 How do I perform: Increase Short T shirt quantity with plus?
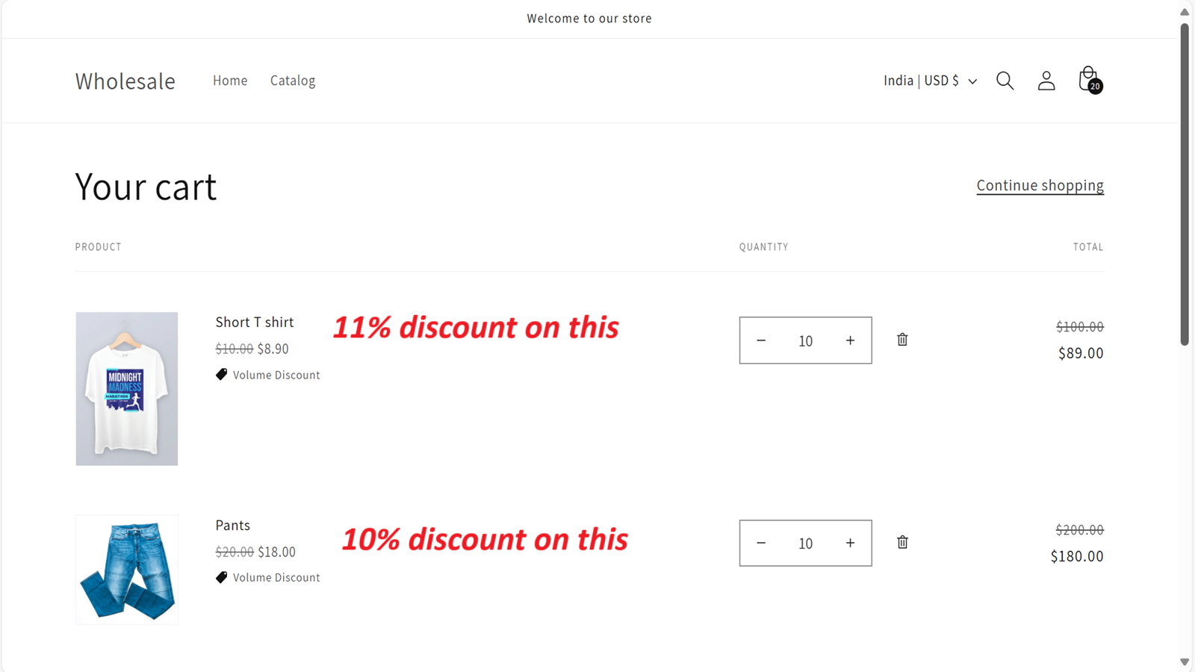pyautogui.click(x=850, y=340)
